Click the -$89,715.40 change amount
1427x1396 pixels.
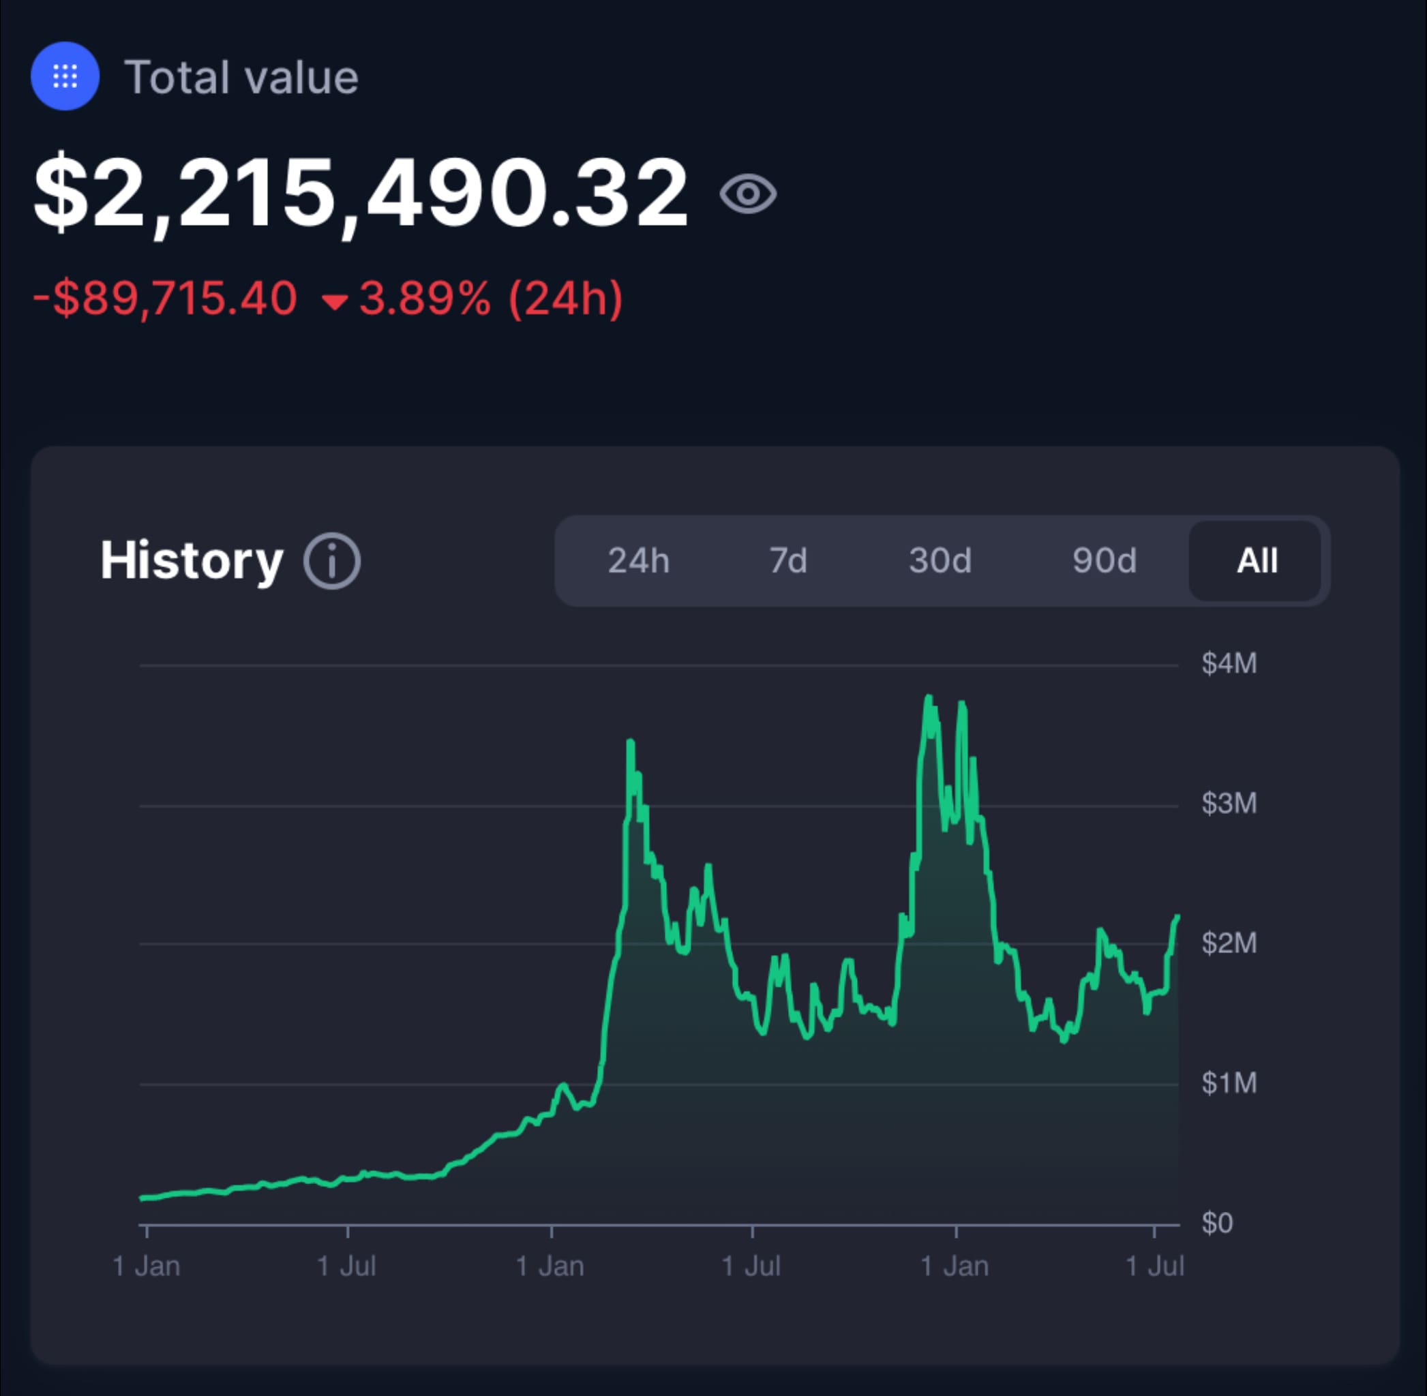165,299
